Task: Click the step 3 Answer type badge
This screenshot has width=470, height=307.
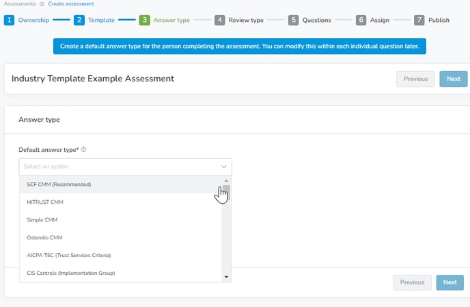Action: (x=144, y=20)
